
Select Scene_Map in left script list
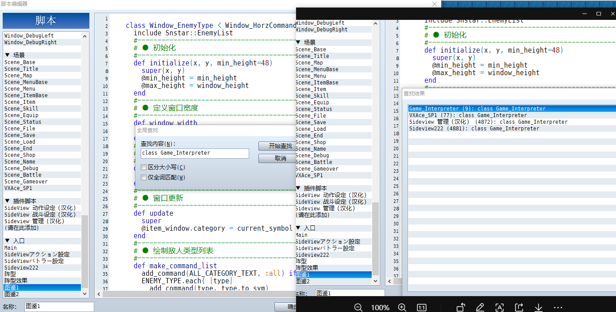(42, 76)
